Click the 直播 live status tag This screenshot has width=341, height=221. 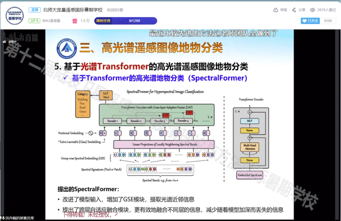point(34,10)
